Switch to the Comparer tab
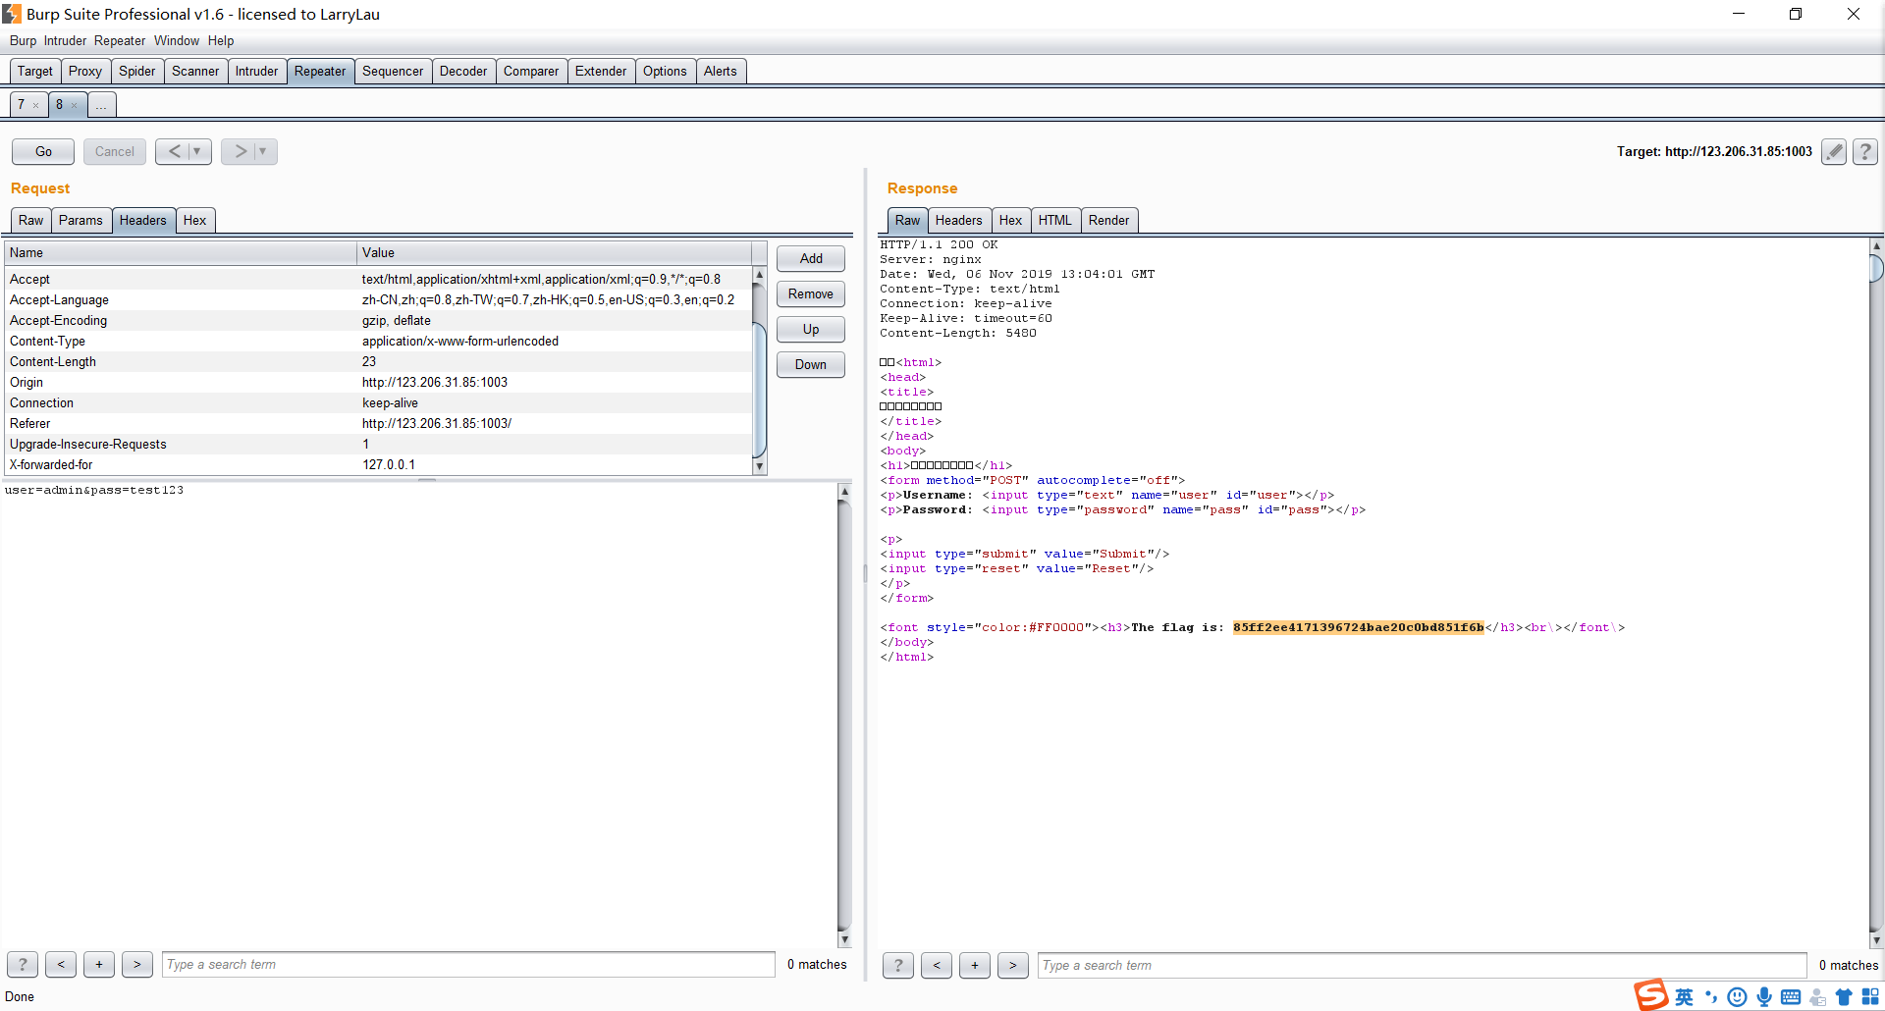The width and height of the screenshot is (1885, 1011). click(531, 71)
